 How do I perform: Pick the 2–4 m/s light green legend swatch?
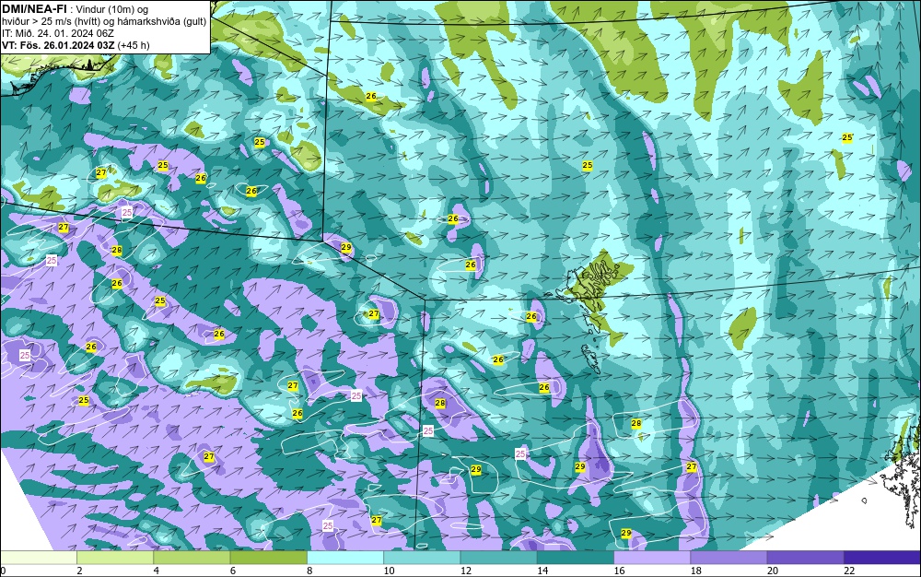[x=115, y=557]
